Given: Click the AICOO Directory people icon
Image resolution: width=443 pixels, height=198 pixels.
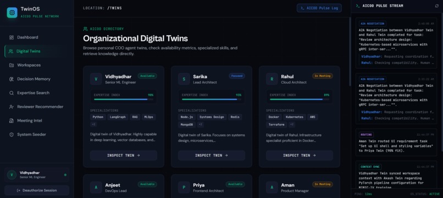Looking at the screenshot, I should [85, 29].
